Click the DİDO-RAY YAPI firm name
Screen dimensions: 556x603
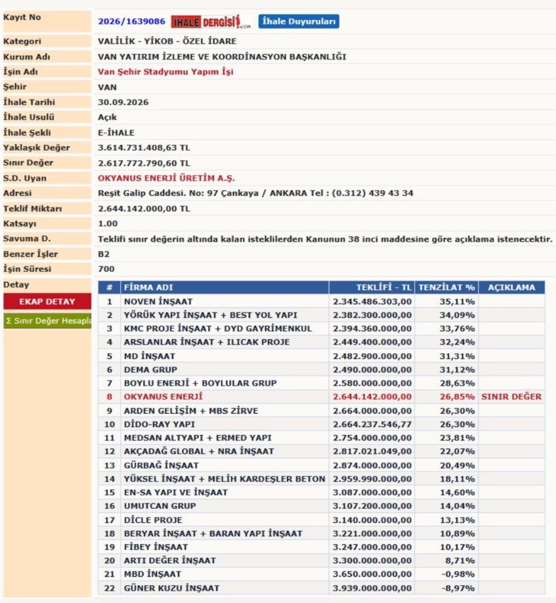[x=159, y=424]
